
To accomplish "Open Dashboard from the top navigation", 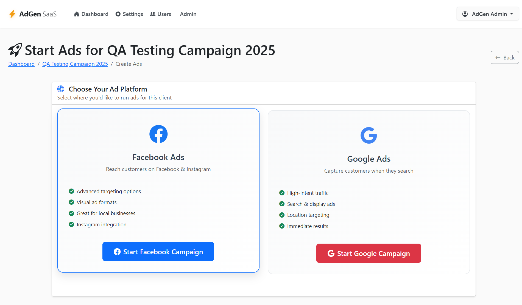I will pos(91,14).
